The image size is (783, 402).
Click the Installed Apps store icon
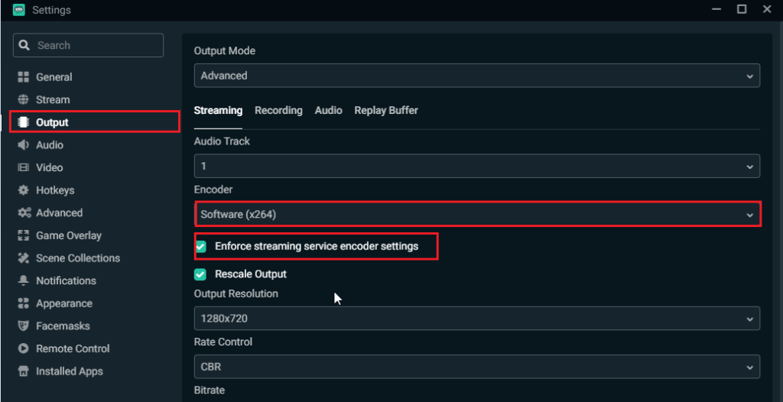[x=24, y=371]
